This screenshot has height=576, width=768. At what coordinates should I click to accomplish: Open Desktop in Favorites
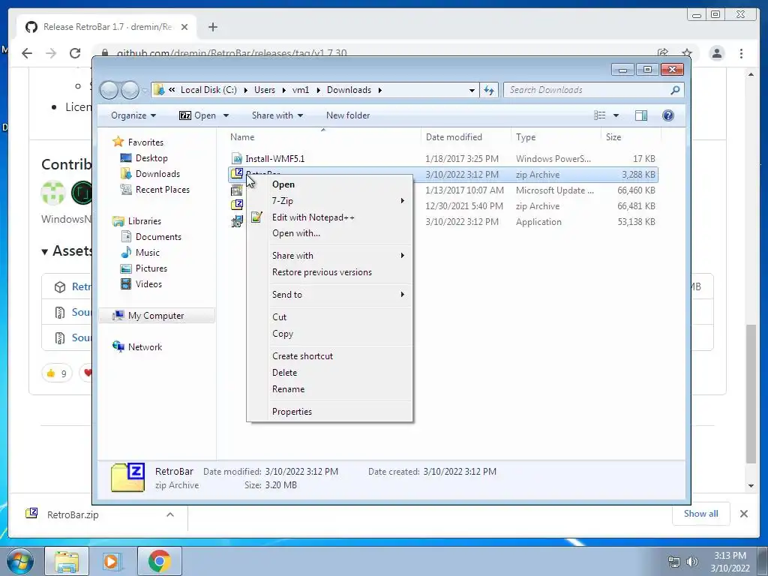pos(151,158)
